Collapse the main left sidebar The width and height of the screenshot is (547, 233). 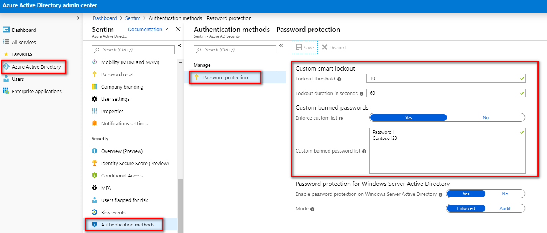tap(78, 18)
